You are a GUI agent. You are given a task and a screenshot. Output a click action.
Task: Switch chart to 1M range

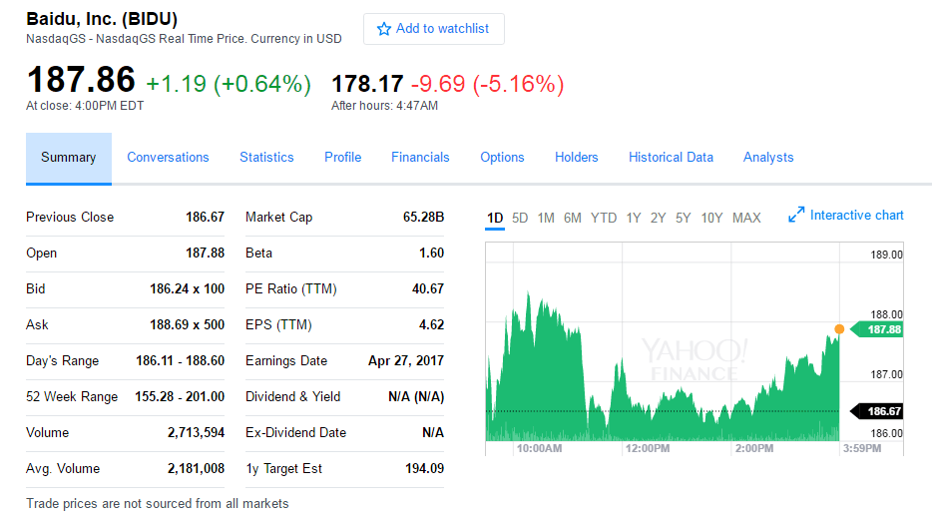546,218
